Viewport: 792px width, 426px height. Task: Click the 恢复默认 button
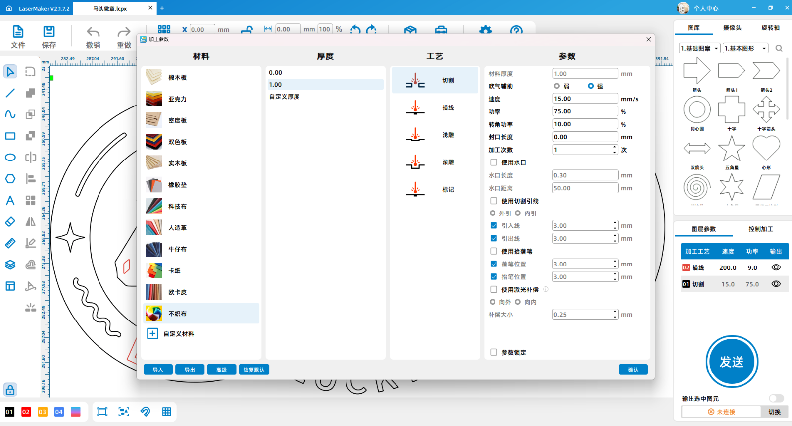point(254,370)
